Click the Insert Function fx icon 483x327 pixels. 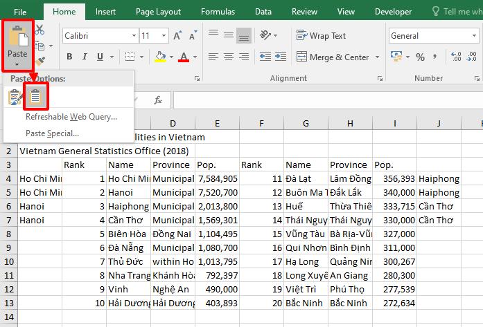(158, 100)
